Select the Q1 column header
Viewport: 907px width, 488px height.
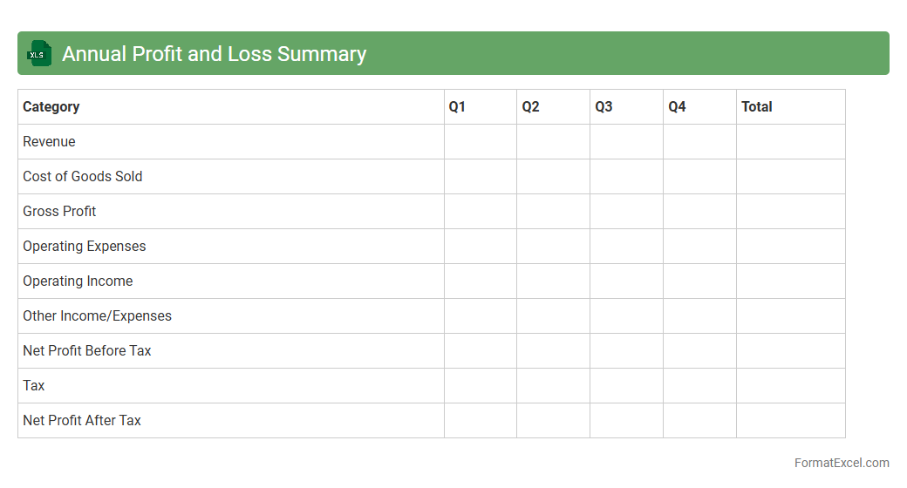pos(457,107)
